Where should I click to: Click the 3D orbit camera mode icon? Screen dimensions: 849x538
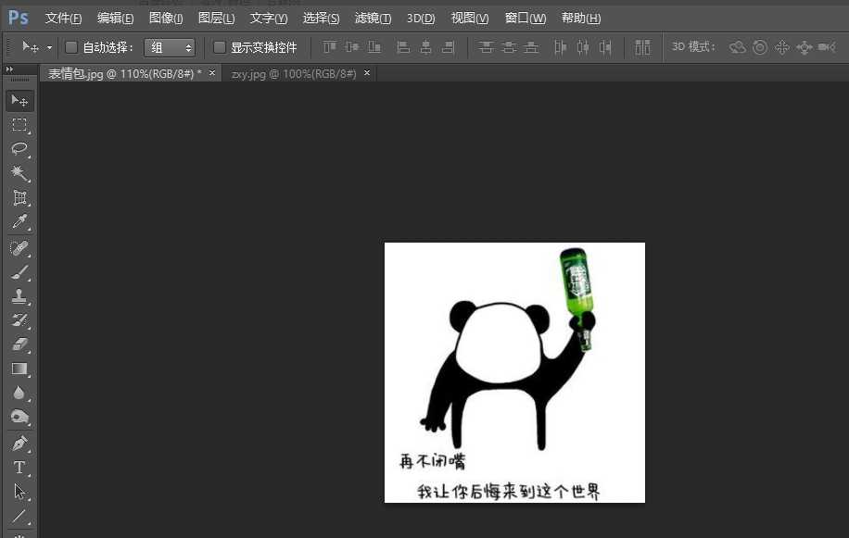(x=737, y=47)
